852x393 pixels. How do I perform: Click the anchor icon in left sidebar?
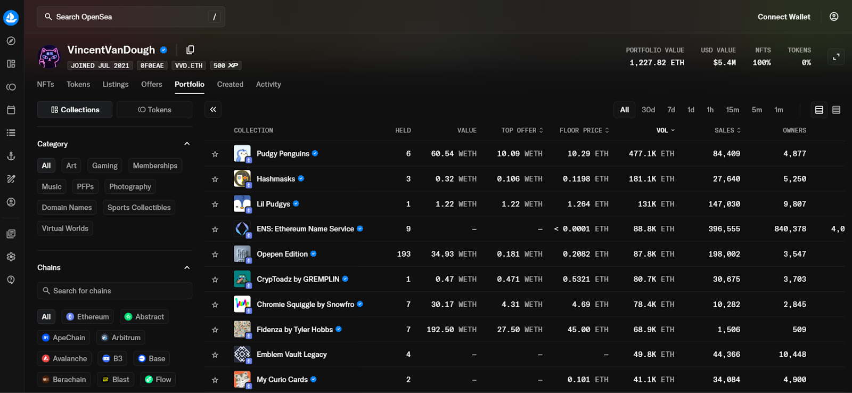(x=11, y=156)
